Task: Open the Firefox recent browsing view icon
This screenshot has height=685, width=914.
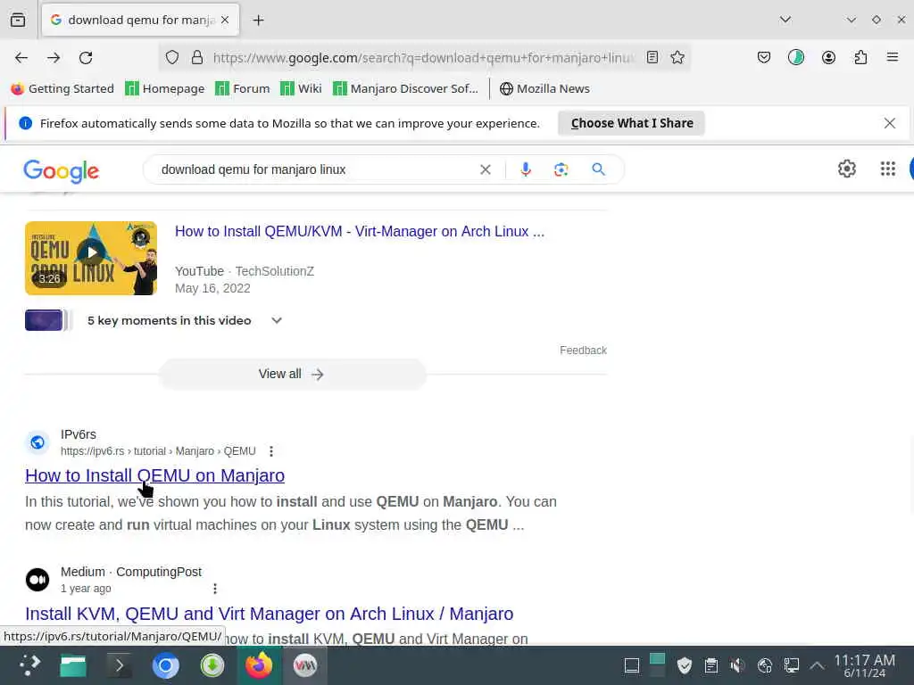Action: (18, 20)
